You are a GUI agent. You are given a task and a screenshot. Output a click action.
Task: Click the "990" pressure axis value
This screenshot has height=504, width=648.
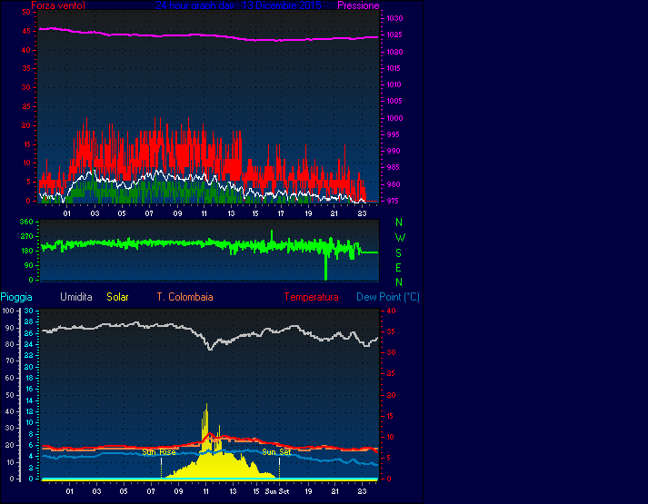[x=394, y=151]
